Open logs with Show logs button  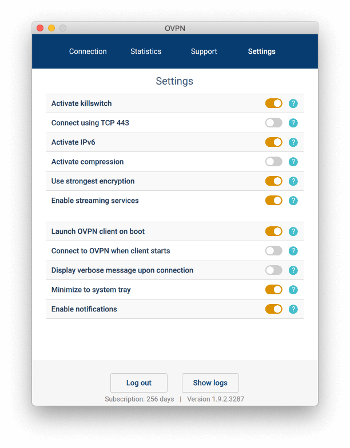210,383
